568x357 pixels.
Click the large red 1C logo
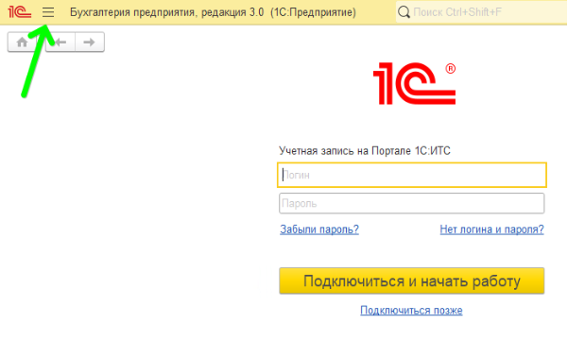414,84
